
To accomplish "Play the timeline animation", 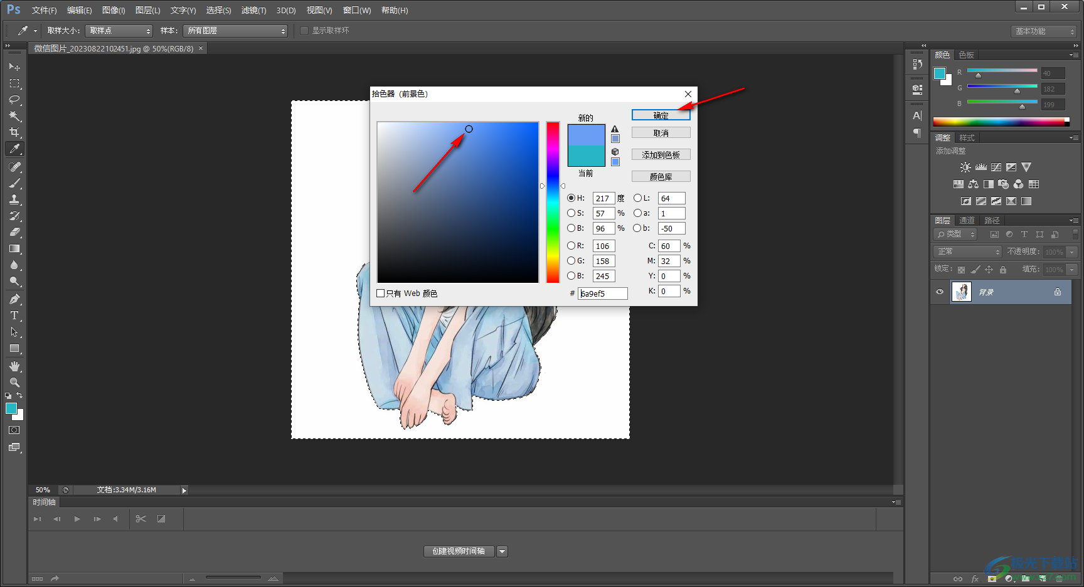I will (77, 519).
